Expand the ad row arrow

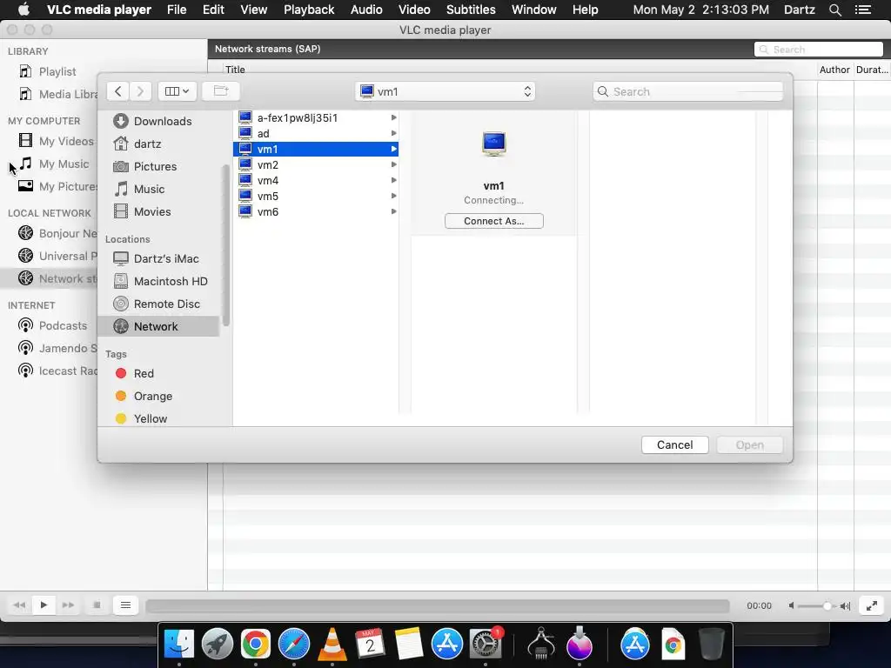click(393, 133)
